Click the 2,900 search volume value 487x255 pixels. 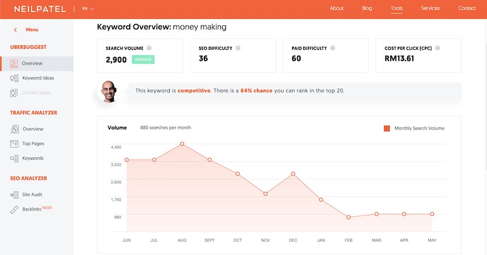coord(116,59)
